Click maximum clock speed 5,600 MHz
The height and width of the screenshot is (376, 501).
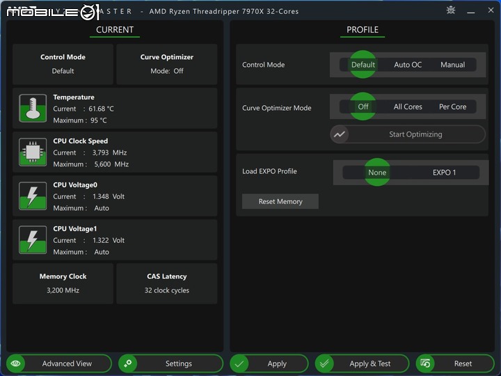(x=111, y=164)
